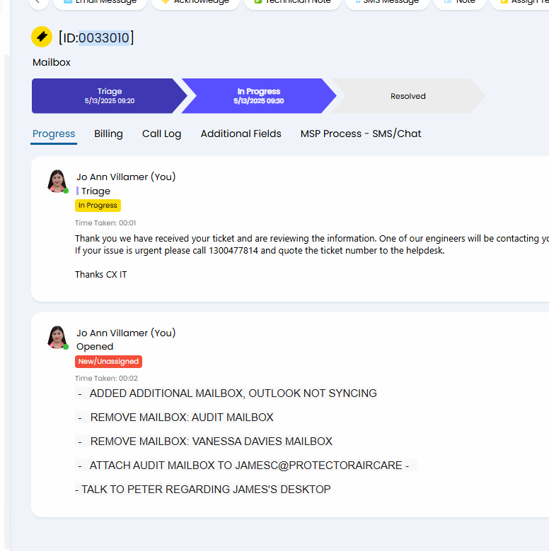
Task: Click the Note button in the top toolbar
Action: (460, 3)
